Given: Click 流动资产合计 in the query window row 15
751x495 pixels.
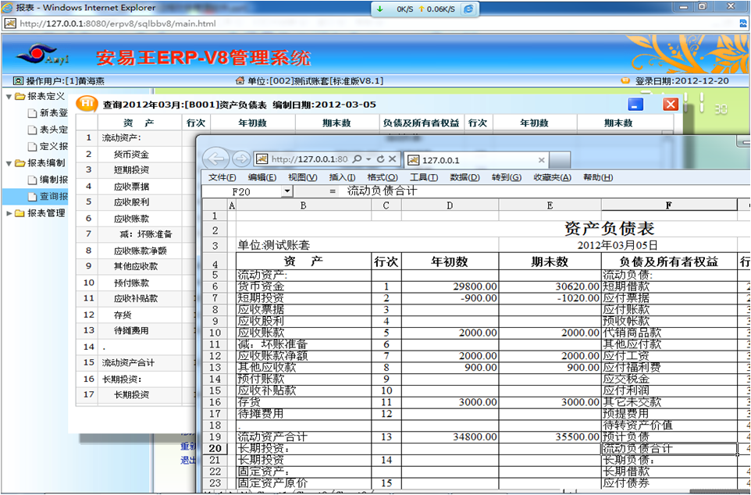Looking at the screenshot, I should coord(128,363).
